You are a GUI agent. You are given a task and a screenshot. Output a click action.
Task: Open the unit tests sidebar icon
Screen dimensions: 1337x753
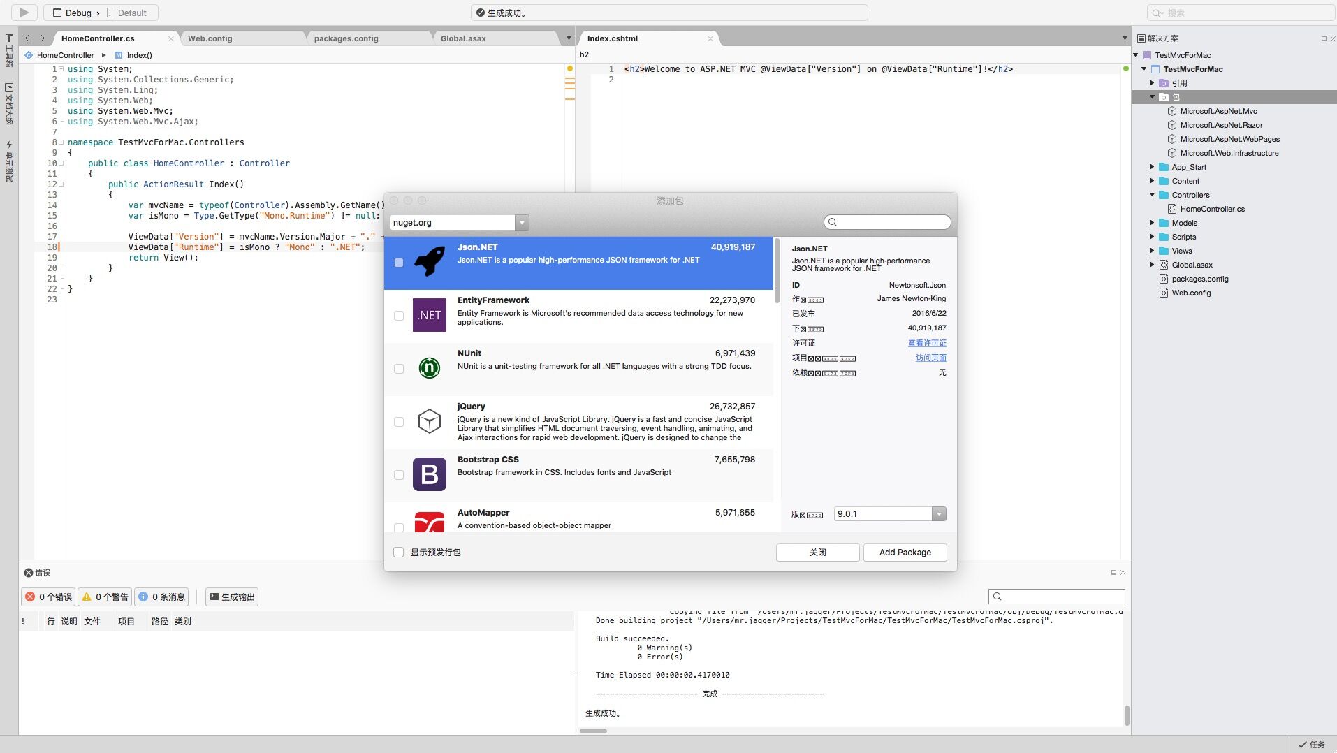9,161
